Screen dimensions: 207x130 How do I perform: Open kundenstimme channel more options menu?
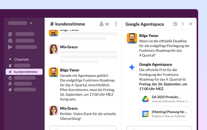click(116, 24)
